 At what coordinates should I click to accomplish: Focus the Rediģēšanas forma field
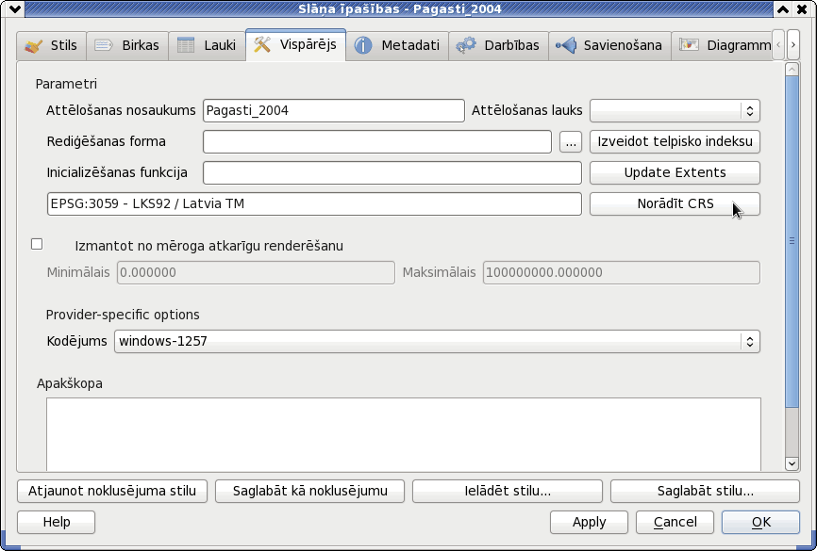tap(377, 141)
